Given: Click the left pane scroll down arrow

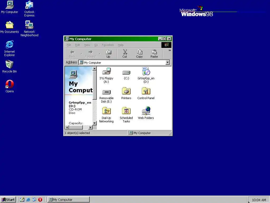Looking at the screenshot, I should point(95,123).
